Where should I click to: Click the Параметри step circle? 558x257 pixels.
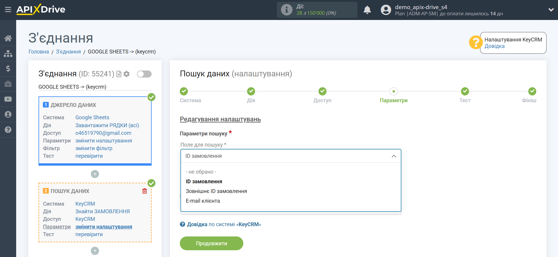click(x=394, y=91)
